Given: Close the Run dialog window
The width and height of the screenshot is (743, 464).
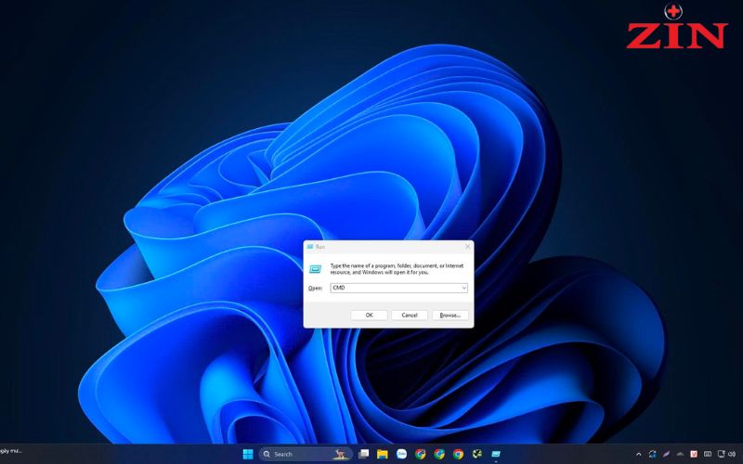Looking at the screenshot, I should pos(468,247).
